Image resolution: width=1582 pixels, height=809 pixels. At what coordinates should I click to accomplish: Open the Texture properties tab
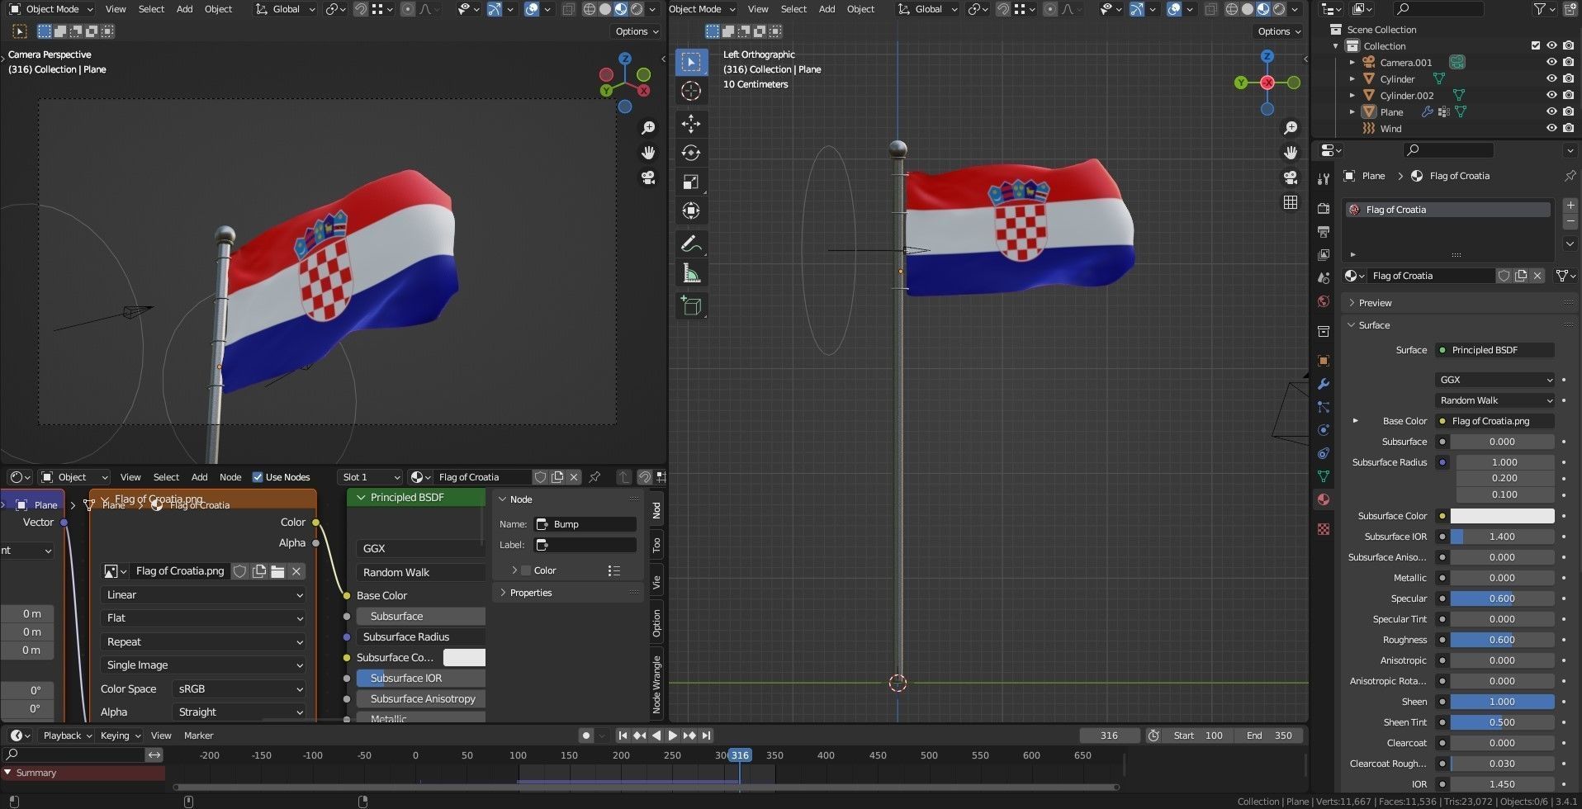tap(1324, 528)
